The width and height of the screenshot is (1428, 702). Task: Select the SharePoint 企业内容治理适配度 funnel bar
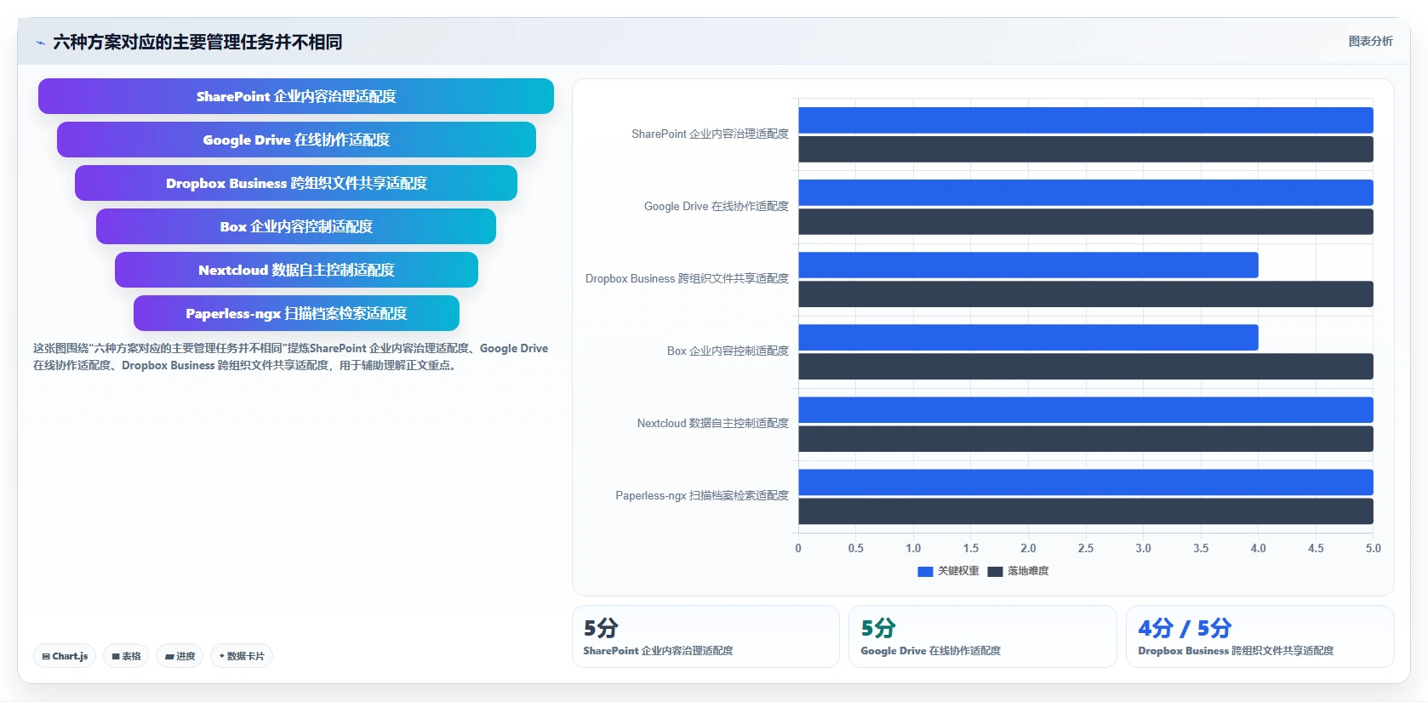click(x=296, y=96)
